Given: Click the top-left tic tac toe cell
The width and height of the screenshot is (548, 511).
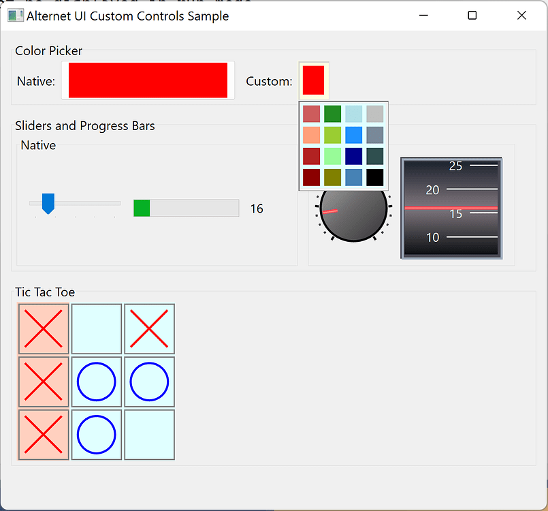Looking at the screenshot, I should tap(44, 329).
